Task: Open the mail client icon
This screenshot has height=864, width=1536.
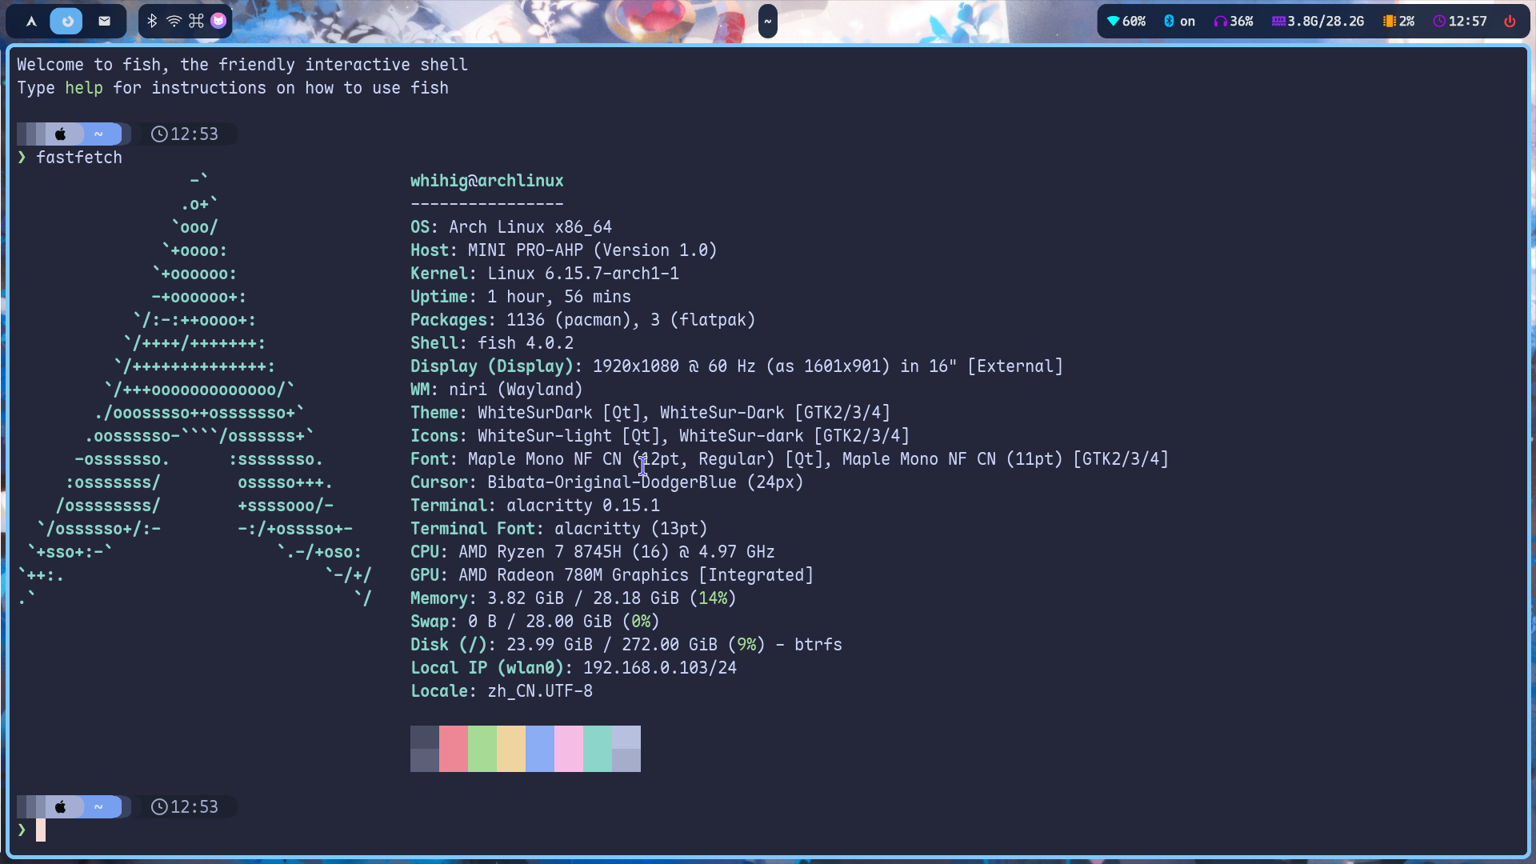Action: [x=103, y=21]
